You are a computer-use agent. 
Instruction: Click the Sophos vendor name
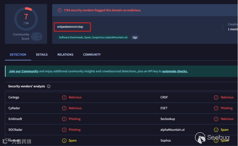(x=165, y=140)
